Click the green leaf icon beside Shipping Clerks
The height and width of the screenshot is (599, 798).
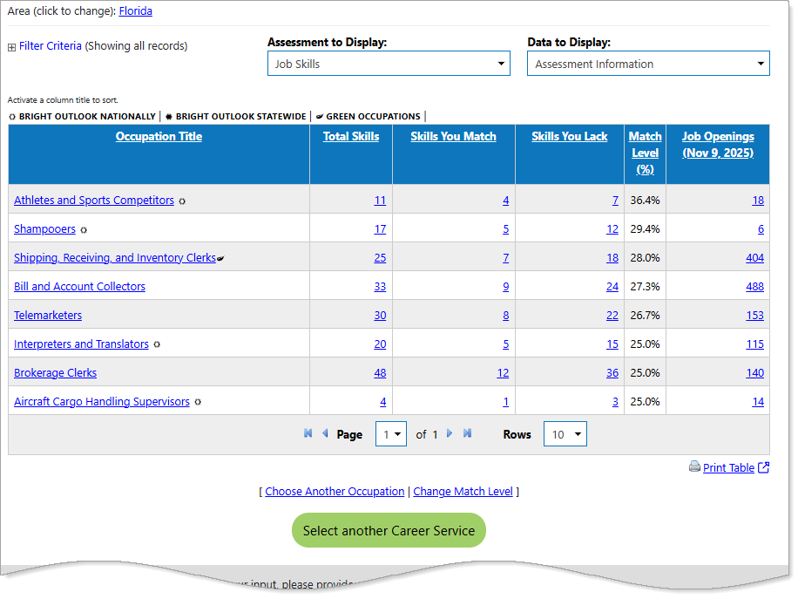click(x=220, y=258)
